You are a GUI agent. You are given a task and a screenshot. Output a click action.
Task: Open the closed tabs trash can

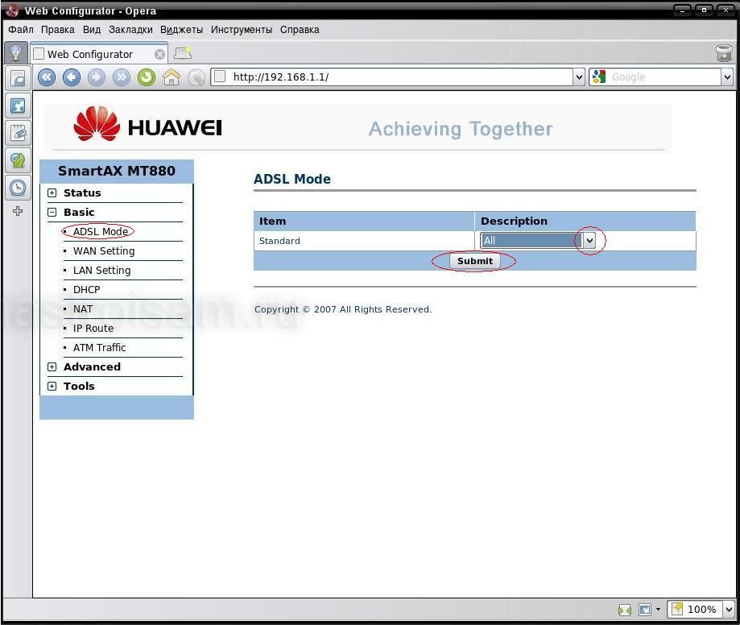tap(723, 53)
